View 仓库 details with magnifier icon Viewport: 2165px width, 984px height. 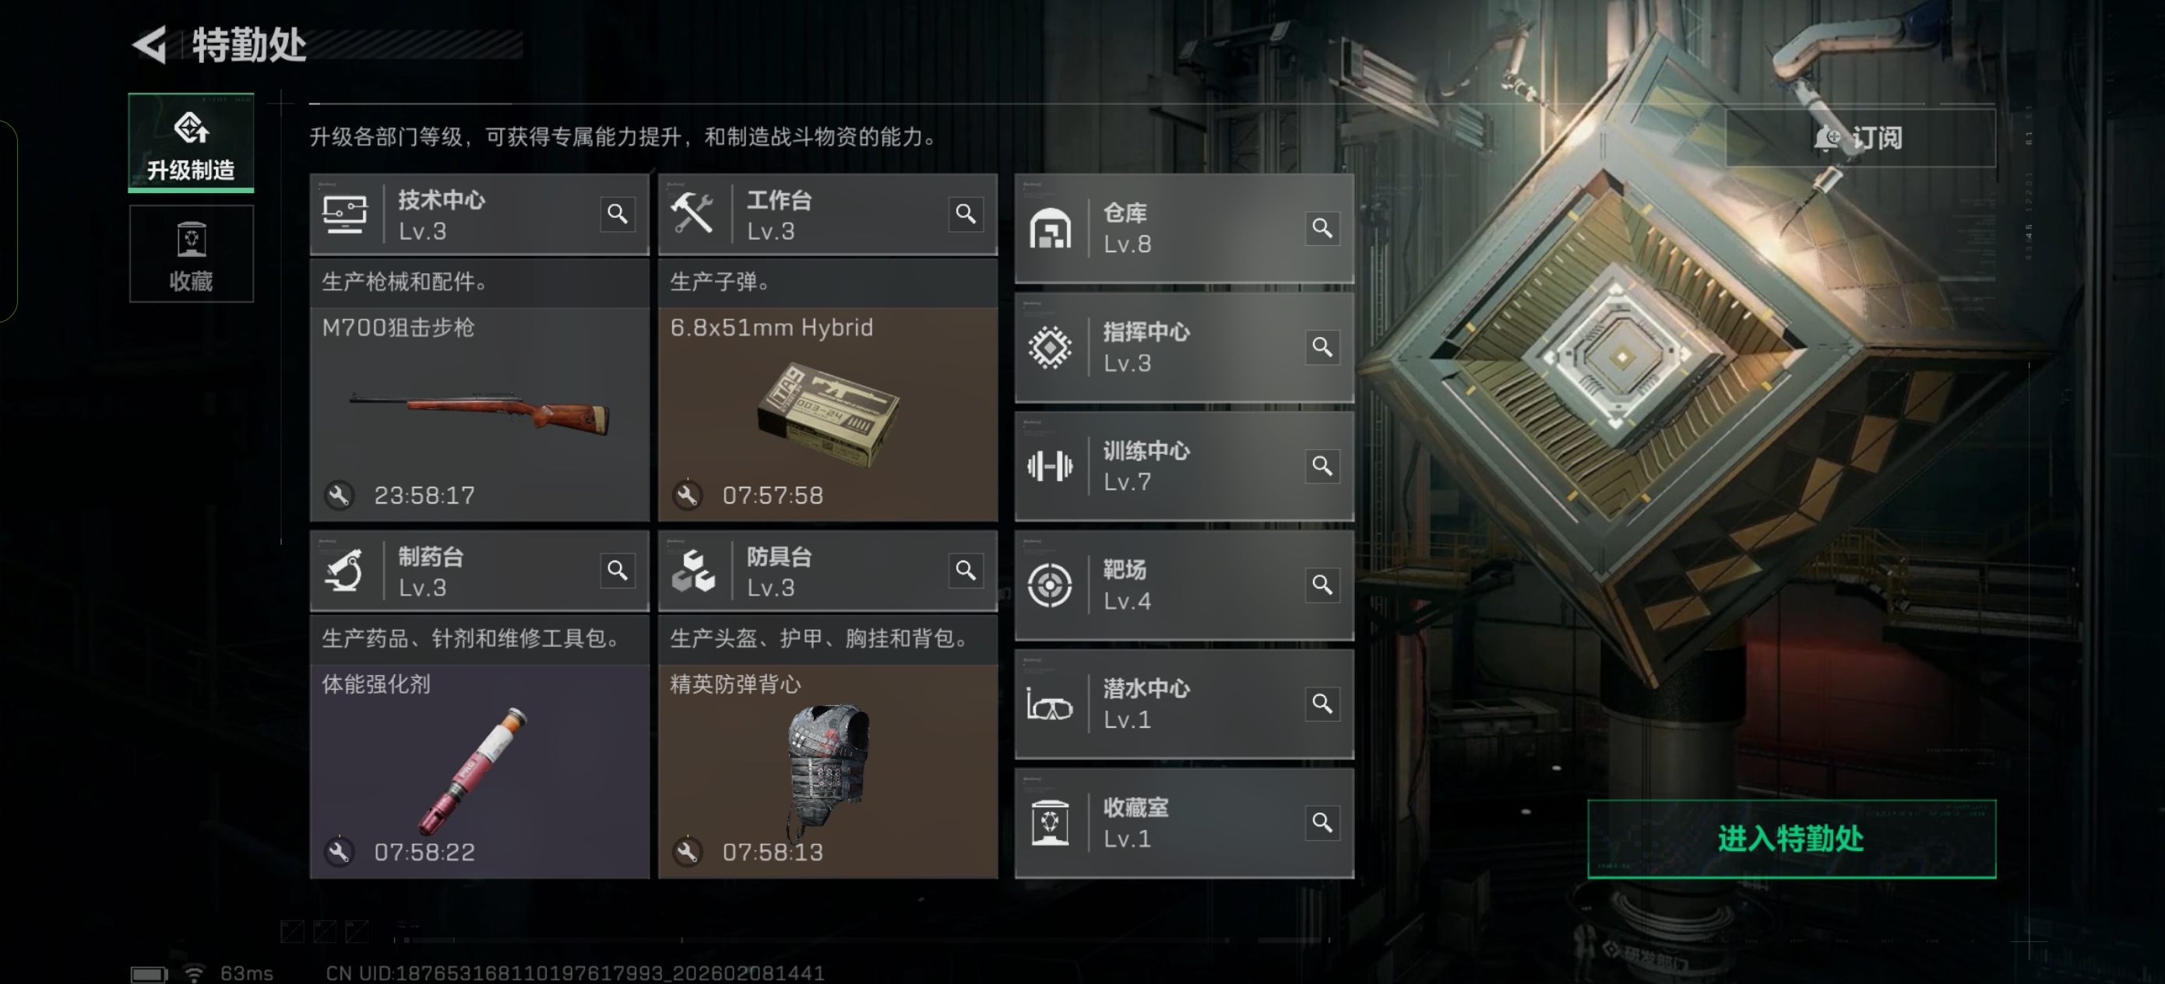click(1322, 228)
